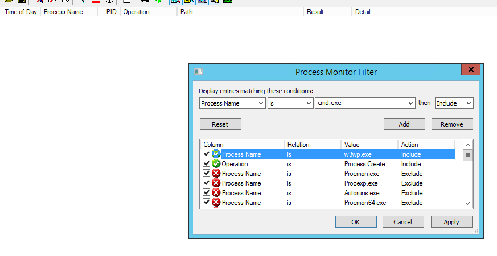Click the red exclude icon for Procmon.exe
Screen dimensions: 497x256
(216, 174)
